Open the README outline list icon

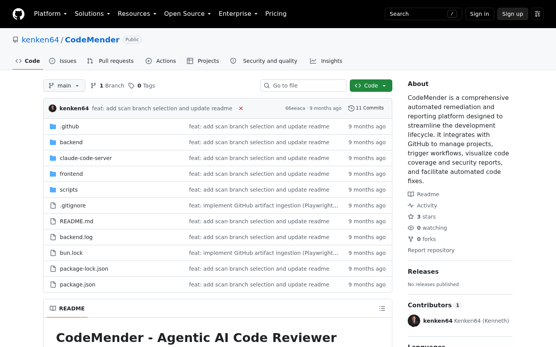coord(382,308)
